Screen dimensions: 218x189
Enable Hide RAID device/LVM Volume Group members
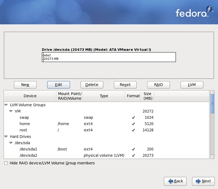coord(6,163)
